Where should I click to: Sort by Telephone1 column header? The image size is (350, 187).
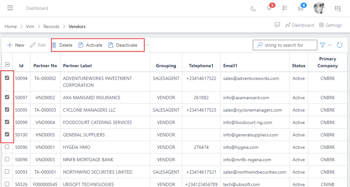click(201, 66)
